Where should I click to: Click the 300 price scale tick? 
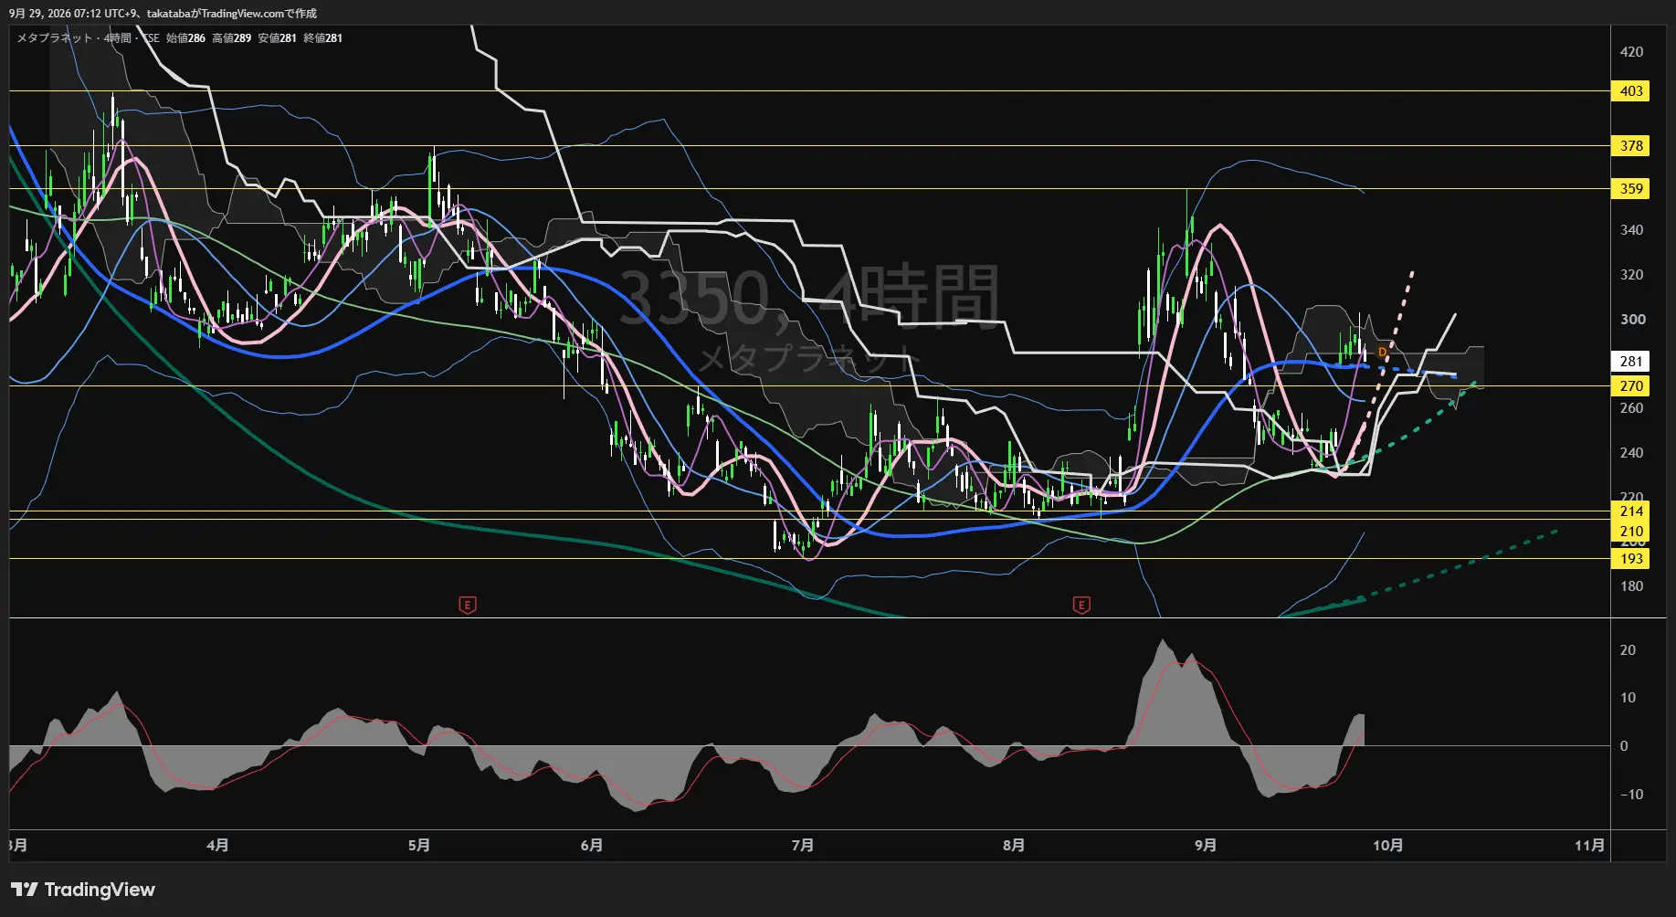pos(1631,320)
